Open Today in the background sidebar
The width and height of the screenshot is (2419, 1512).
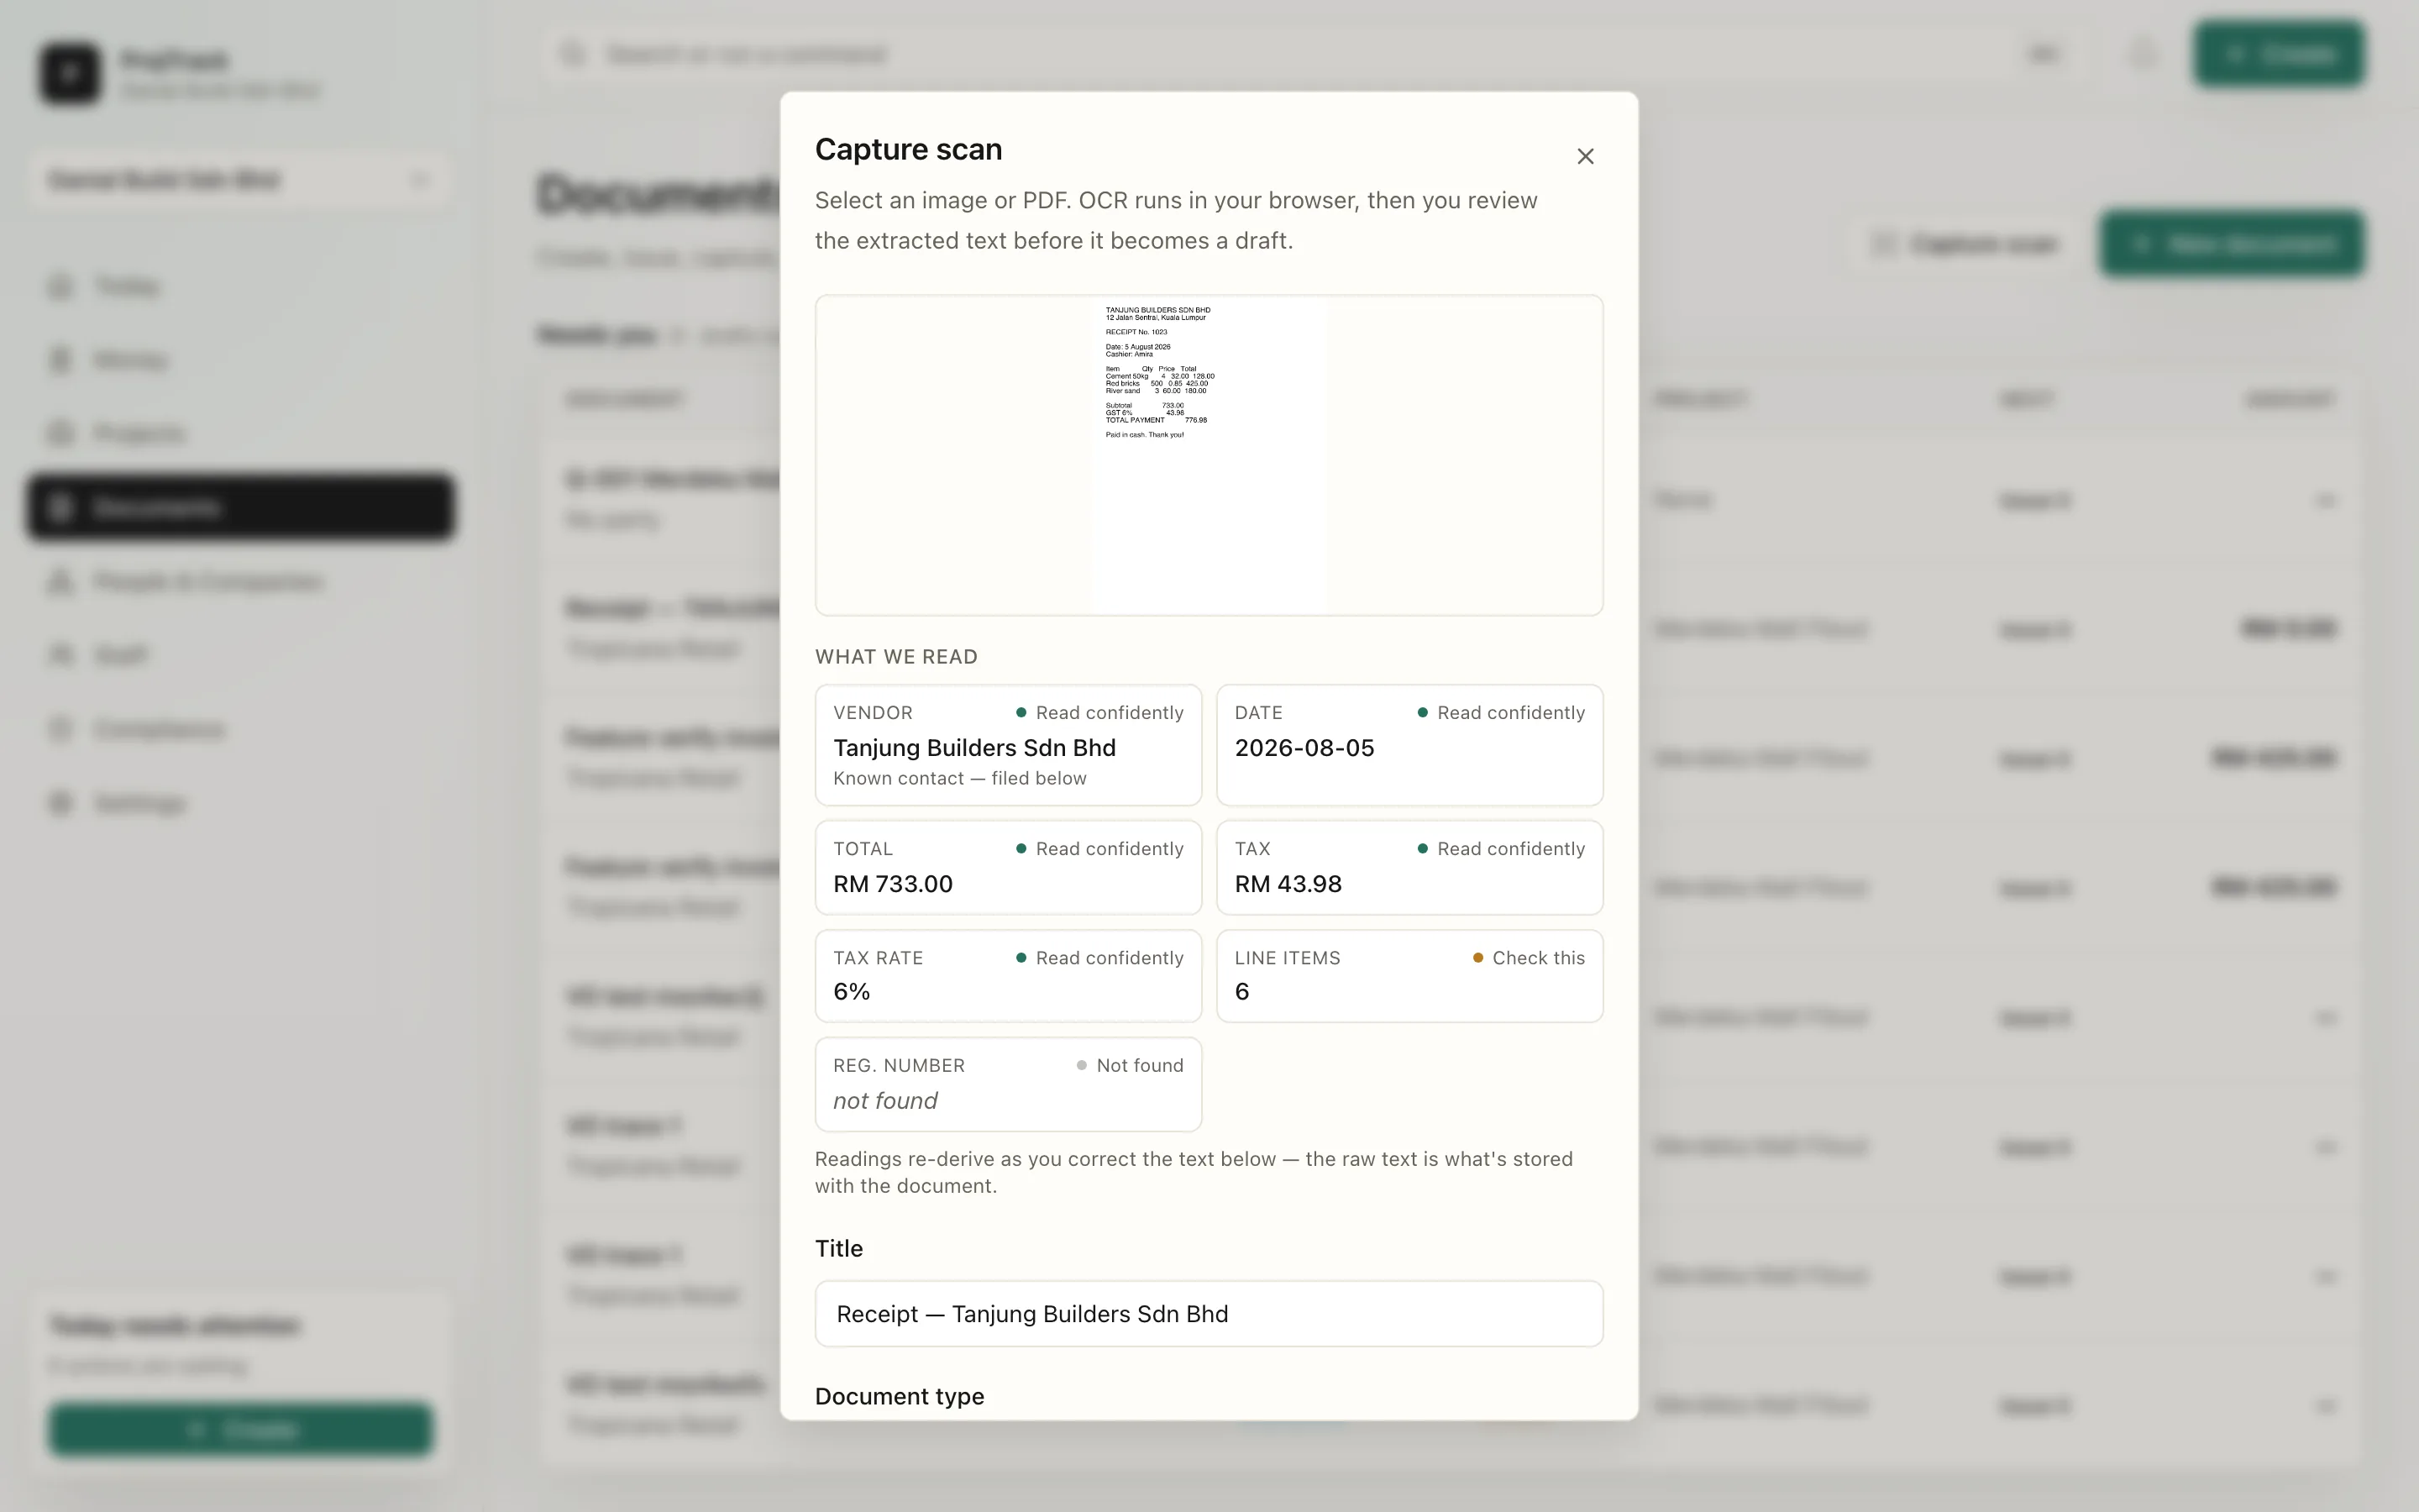[x=240, y=287]
